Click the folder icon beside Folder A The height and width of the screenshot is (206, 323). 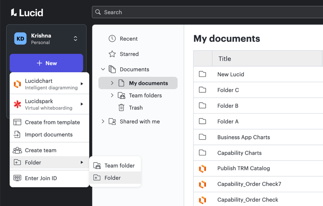203,121
